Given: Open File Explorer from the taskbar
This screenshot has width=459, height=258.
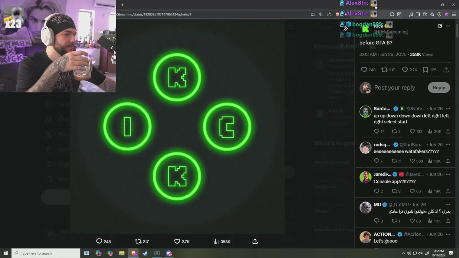Looking at the screenshot, I should click(122, 253).
